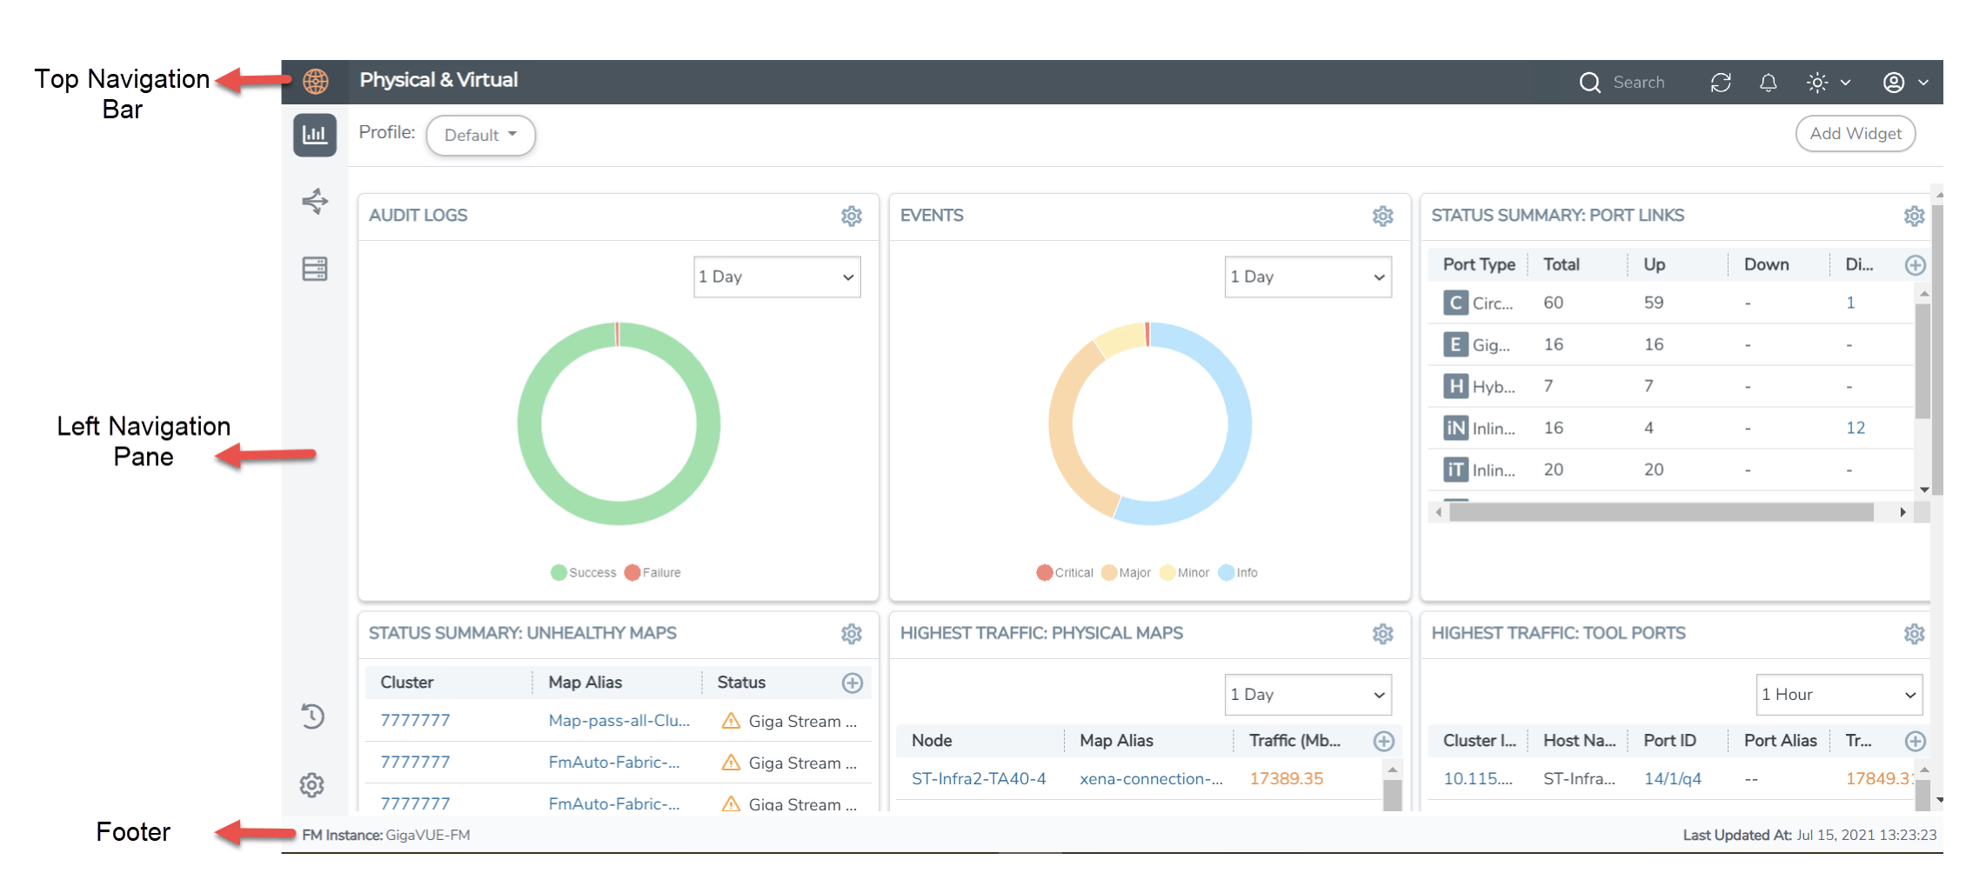Open the theme brightness menu
Image resolution: width=1966 pixels, height=873 pixels.
[1827, 83]
